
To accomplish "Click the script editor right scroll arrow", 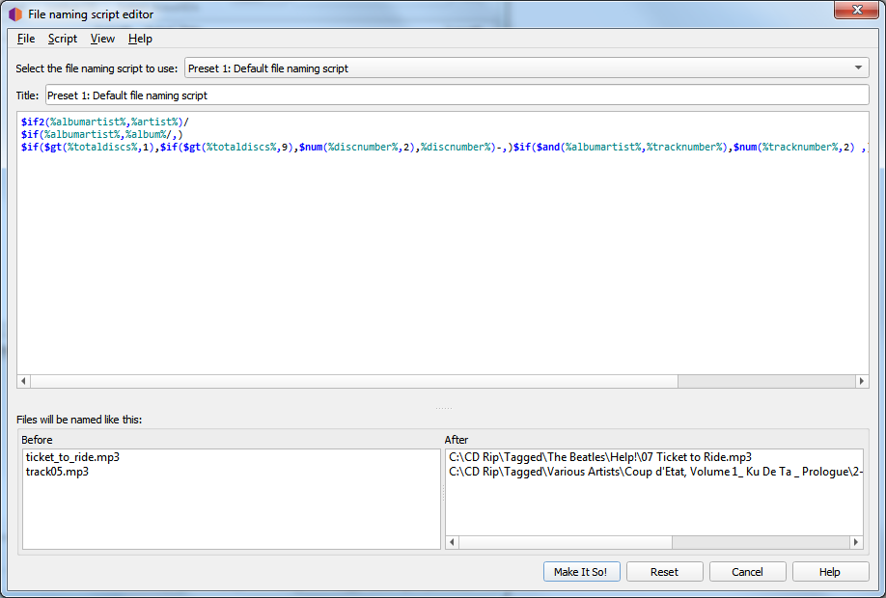I will click(x=862, y=382).
